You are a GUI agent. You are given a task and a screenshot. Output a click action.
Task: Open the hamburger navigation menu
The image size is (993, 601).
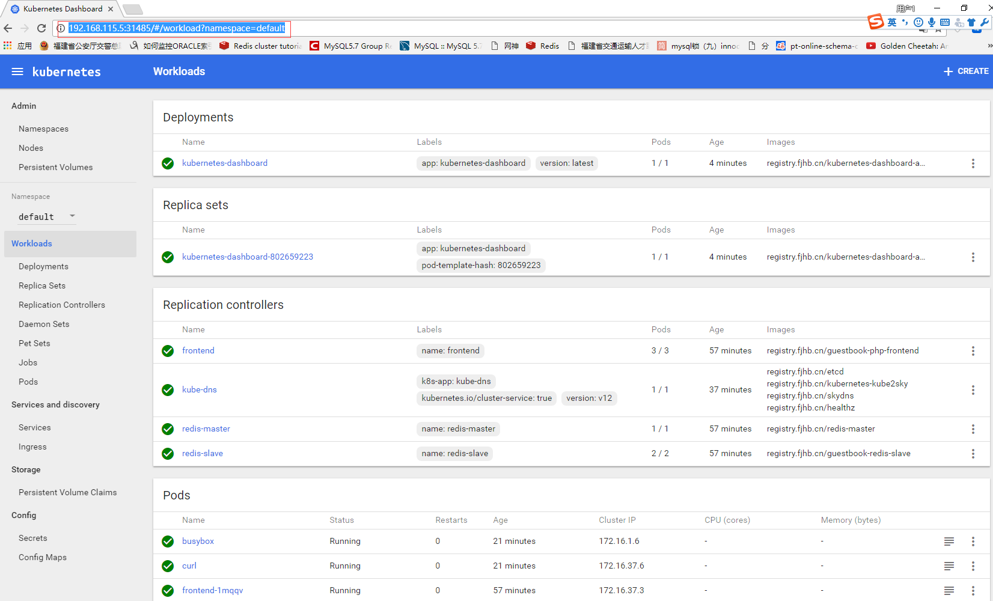tap(17, 72)
